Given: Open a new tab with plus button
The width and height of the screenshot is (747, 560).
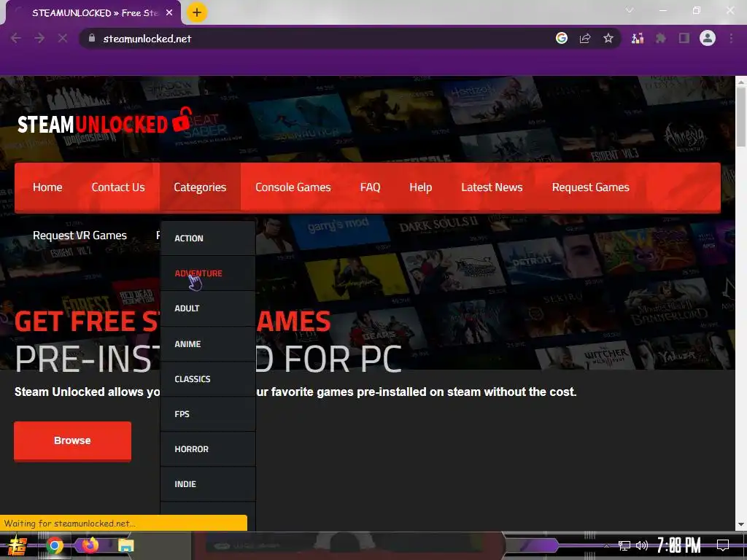Looking at the screenshot, I should click(197, 12).
